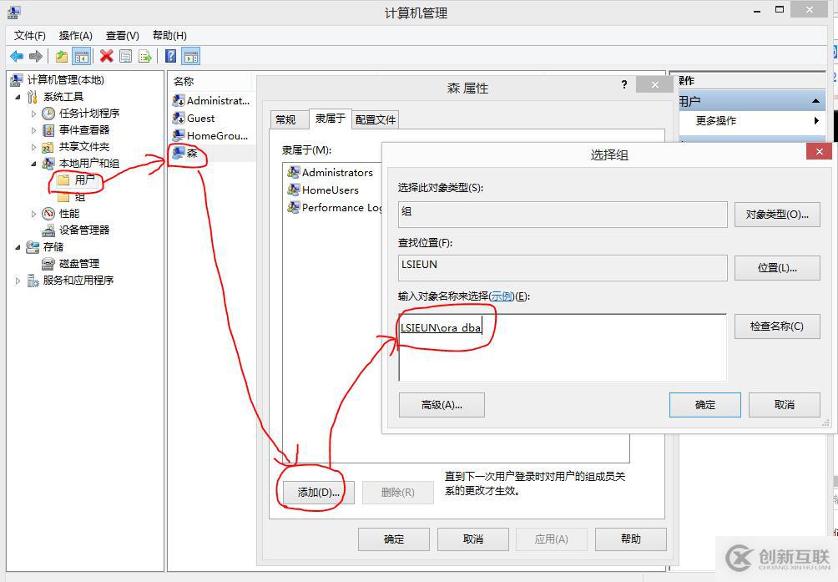
Task: Click the 检查名称(C) button
Action: 777,326
